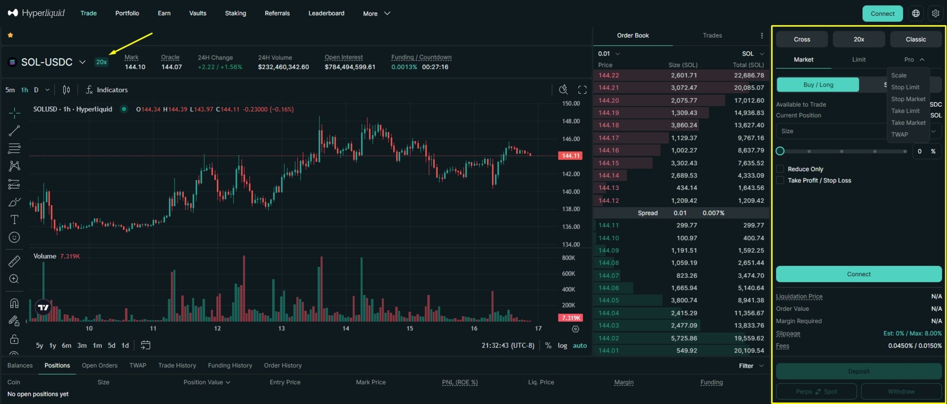Open language globe icon

tap(916, 14)
